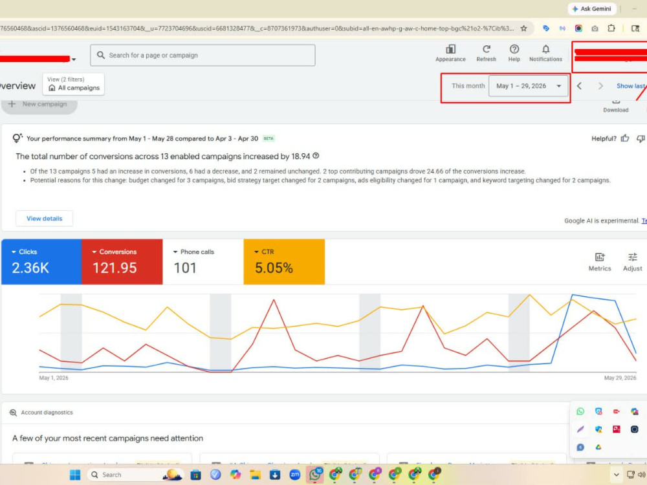Click the May 1, 2026 chart axis label
Image resolution: width=647 pixels, height=485 pixels.
pyautogui.click(x=54, y=378)
